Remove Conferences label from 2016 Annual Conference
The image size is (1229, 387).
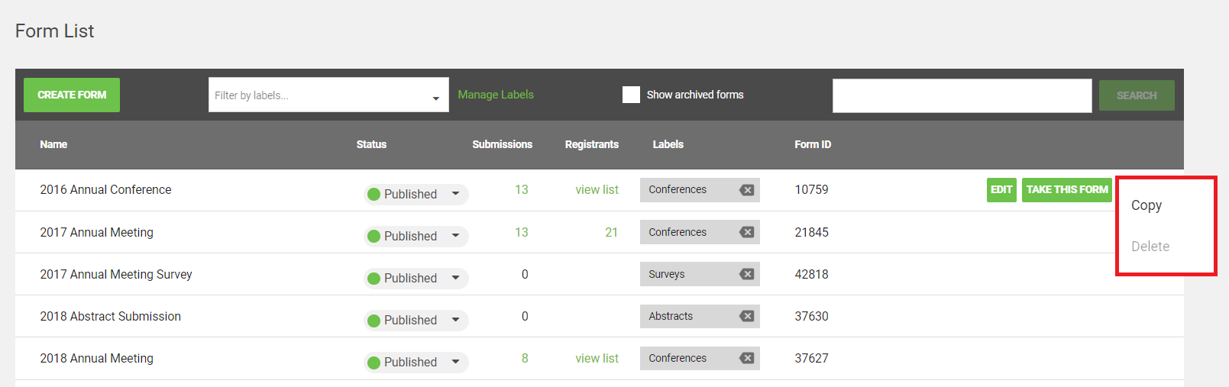[x=746, y=190]
